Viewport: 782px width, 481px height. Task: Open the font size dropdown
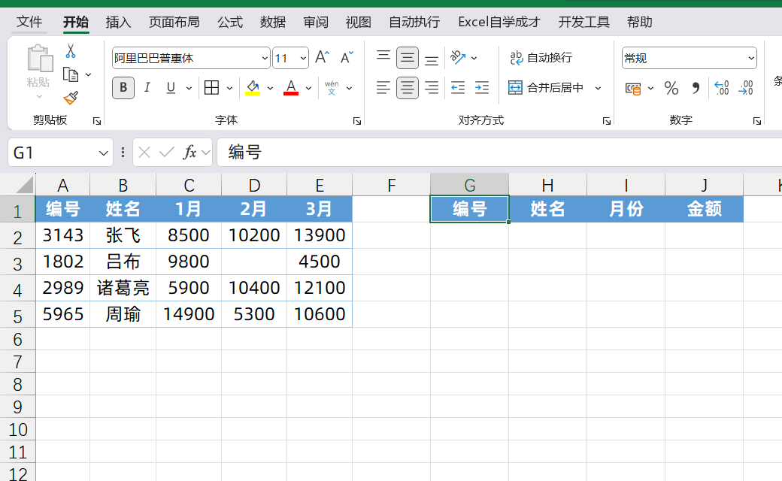tap(303, 59)
